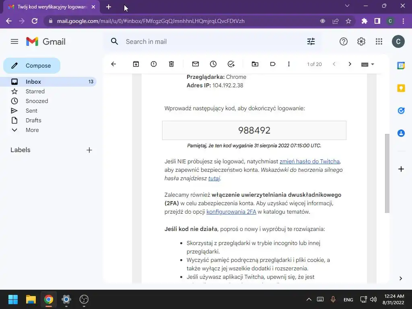Get add-ons plus icon in side panel
412x309 pixels.
tap(401, 169)
